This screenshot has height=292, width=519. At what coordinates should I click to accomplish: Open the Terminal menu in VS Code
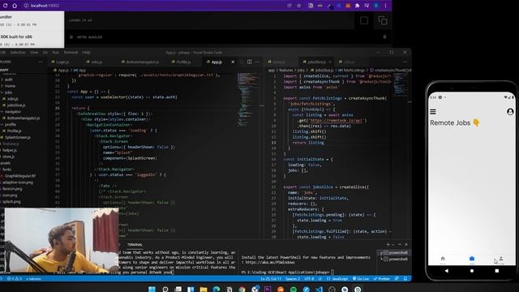[x=71, y=52]
